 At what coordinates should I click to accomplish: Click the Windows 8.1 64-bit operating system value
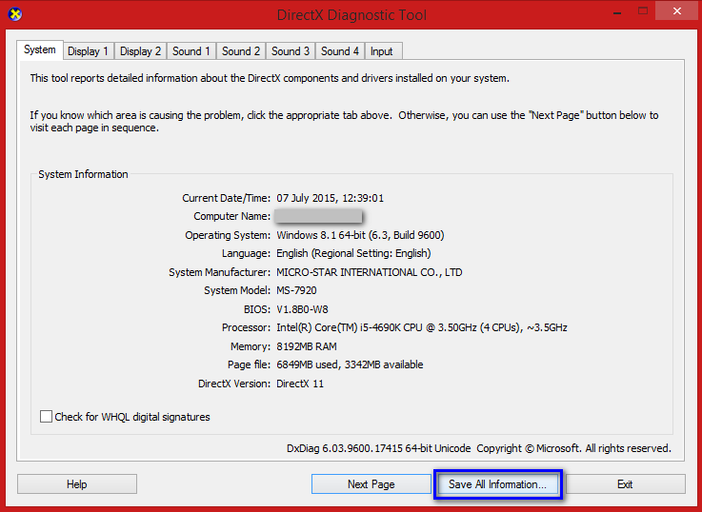point(360,235)
